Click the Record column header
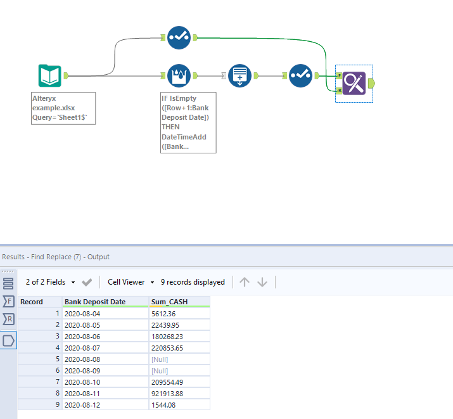This screenshot has width=453, height=419. (x=40, y=302)
